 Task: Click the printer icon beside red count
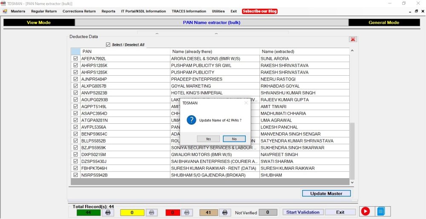(186, 212)
